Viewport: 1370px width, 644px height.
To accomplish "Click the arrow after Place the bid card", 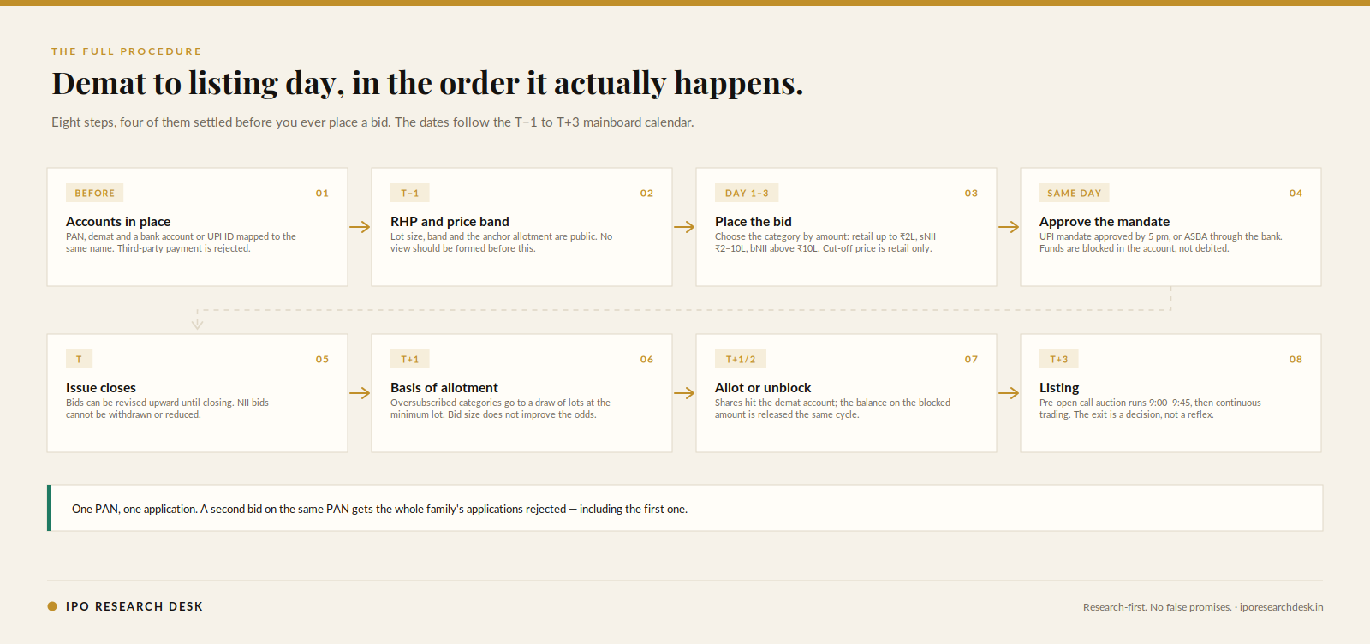I will 1009,227.
